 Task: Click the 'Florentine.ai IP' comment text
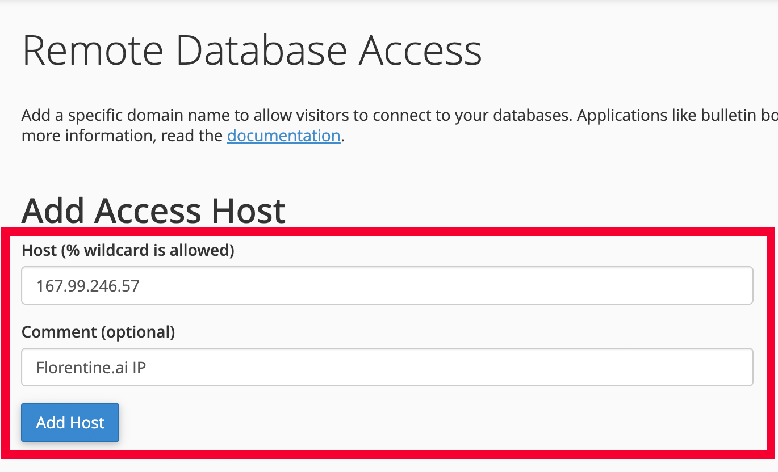(x=91, y=368)
